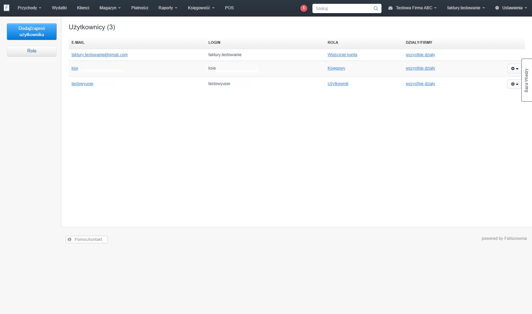Image resolution: width=532 pixels, height=314 pixels.
Task: Click the partially hidden 'ksie' email link
Action: pyautogui.click(x=75, y=68)
